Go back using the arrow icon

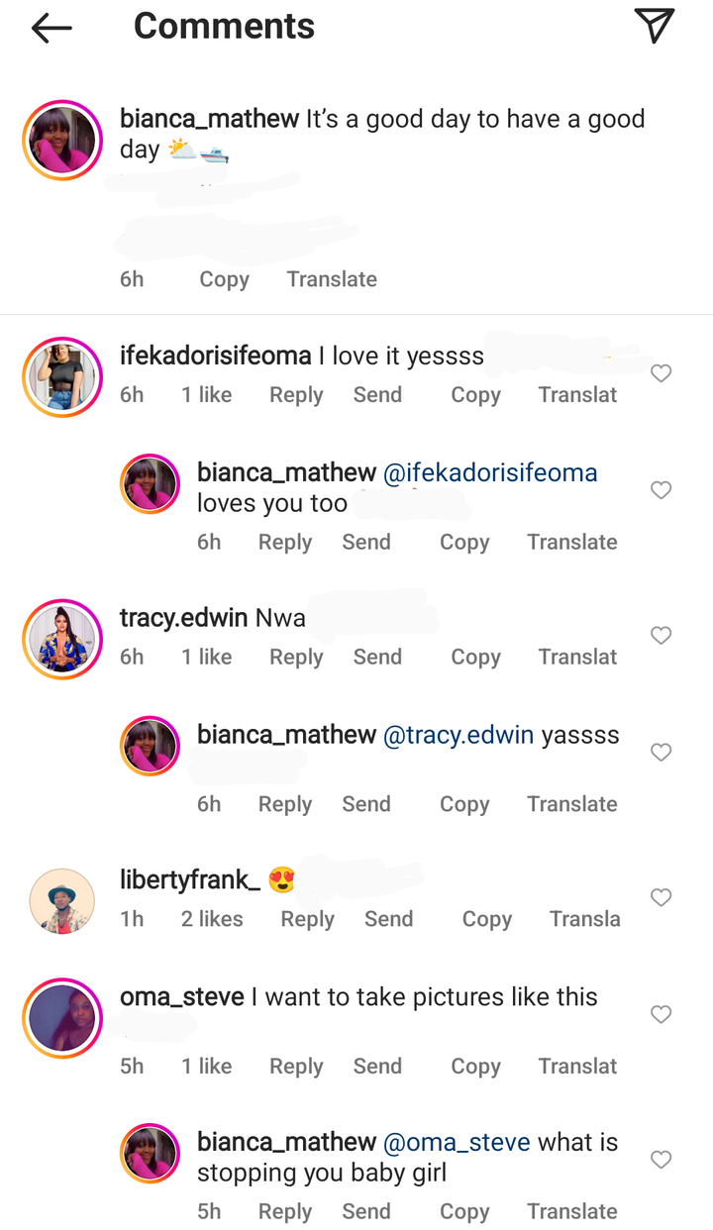coord(51,28)
